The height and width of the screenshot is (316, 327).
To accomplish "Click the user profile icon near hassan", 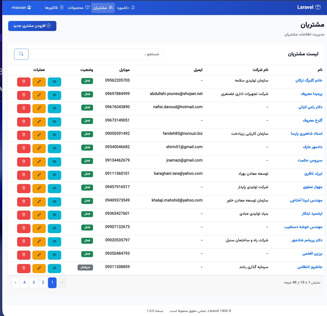I will click(x=29, y=7).
